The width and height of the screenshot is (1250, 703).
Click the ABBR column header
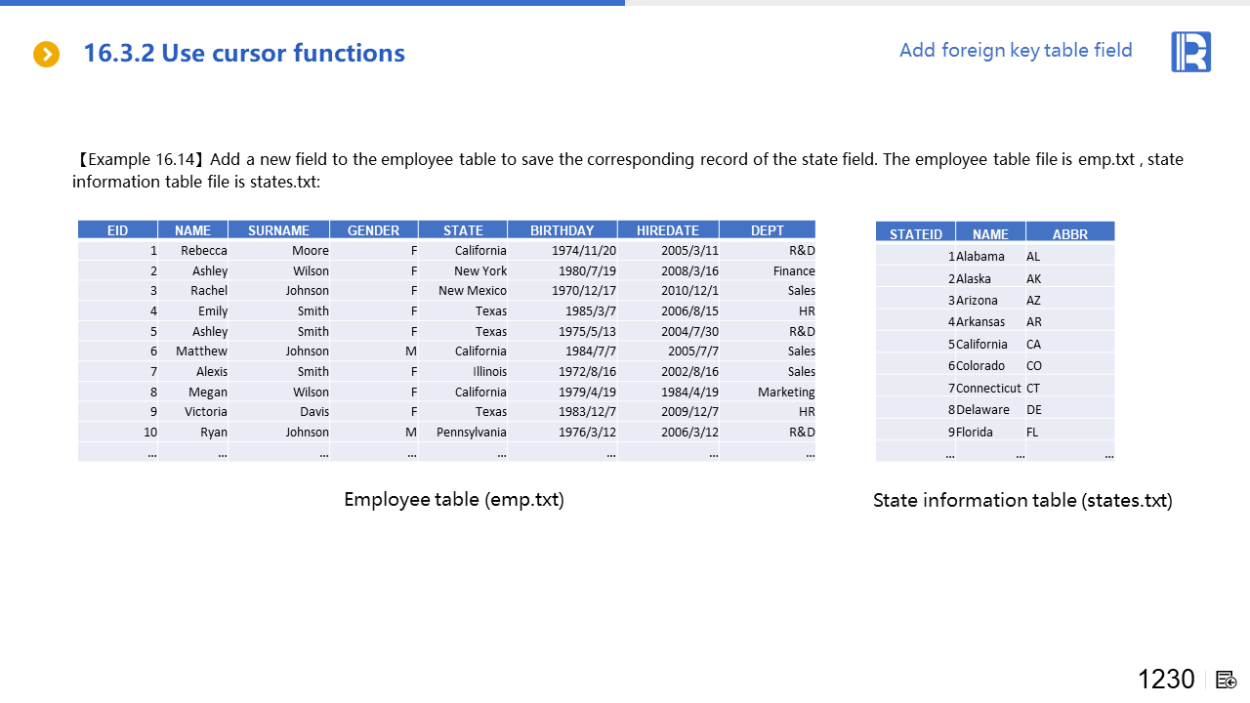[x=1069, y=234]
